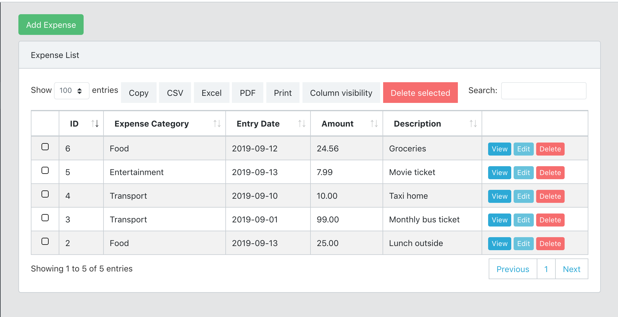Viewport: 618px width, 317px height.
Task: Open the Show entries count dropdown
Action: (71, 90)
